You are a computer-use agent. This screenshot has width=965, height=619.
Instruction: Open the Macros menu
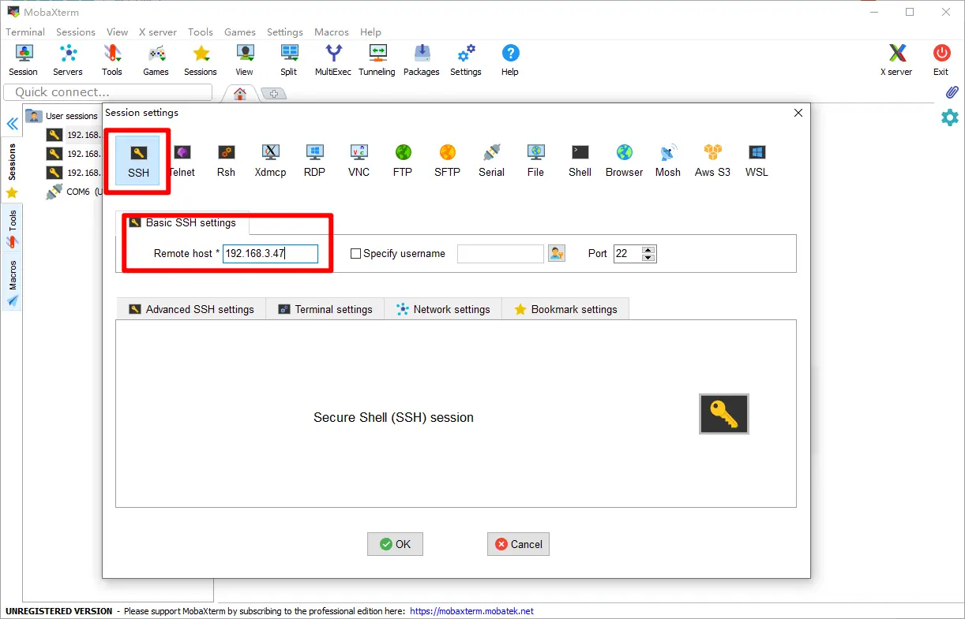click(x=332, y=32)
